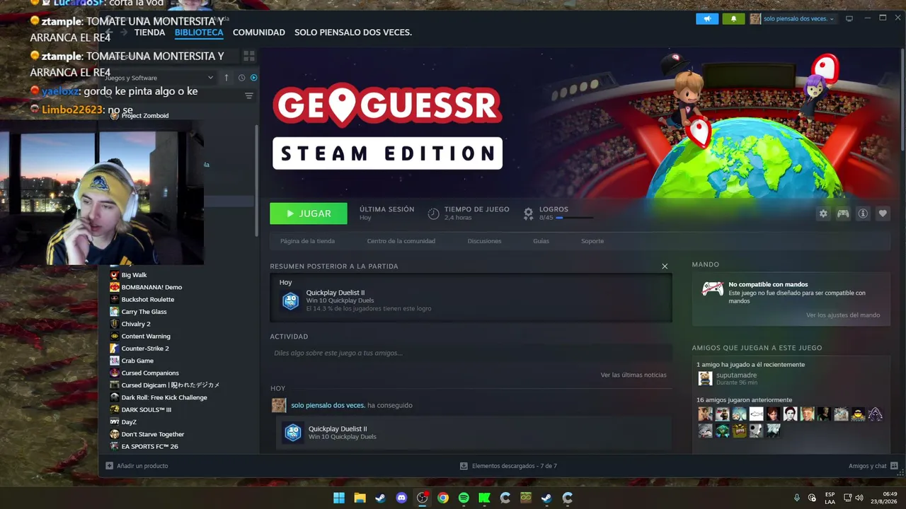
Task: Open controller configuration icon
Action: [843, 213]
